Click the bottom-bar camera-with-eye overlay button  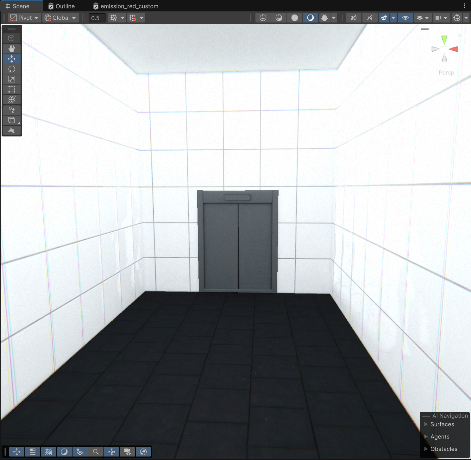pos(128,452)
